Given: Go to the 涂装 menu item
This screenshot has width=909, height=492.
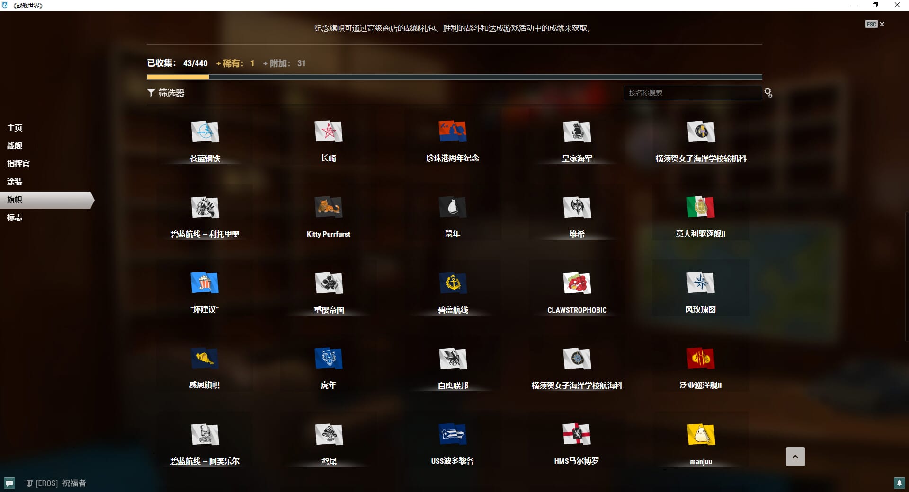Looking at the screenshot, I should click(x=15, y=182).
